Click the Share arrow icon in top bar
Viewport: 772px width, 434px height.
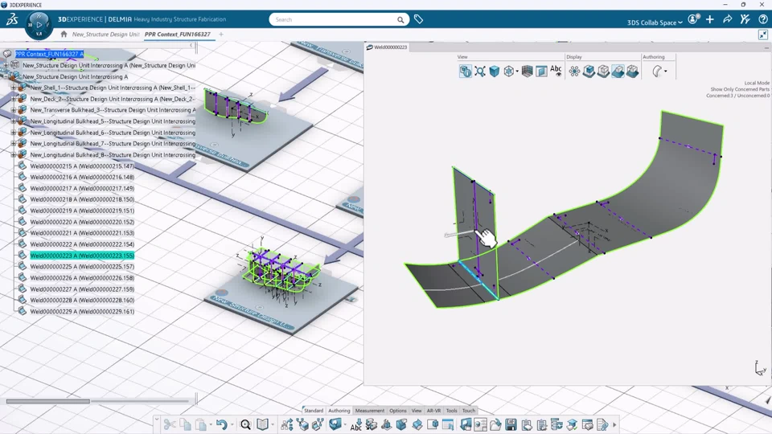(x=727, y=19)
